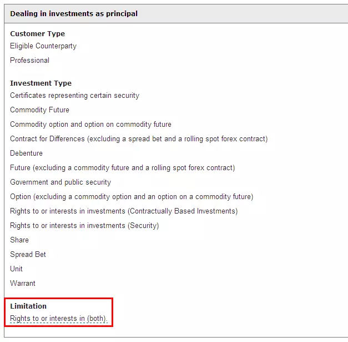The height and width of the screenshot is (342, 348).
Task: Select the 'Professional' customer type entry
Action: pyautogui.click(x=30, y=60)
